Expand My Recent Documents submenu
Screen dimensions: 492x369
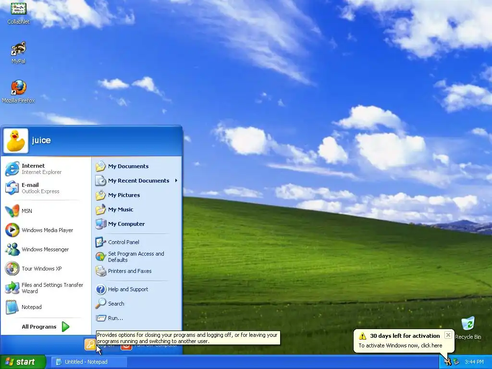pyautogui.click(x=137, y=181)
